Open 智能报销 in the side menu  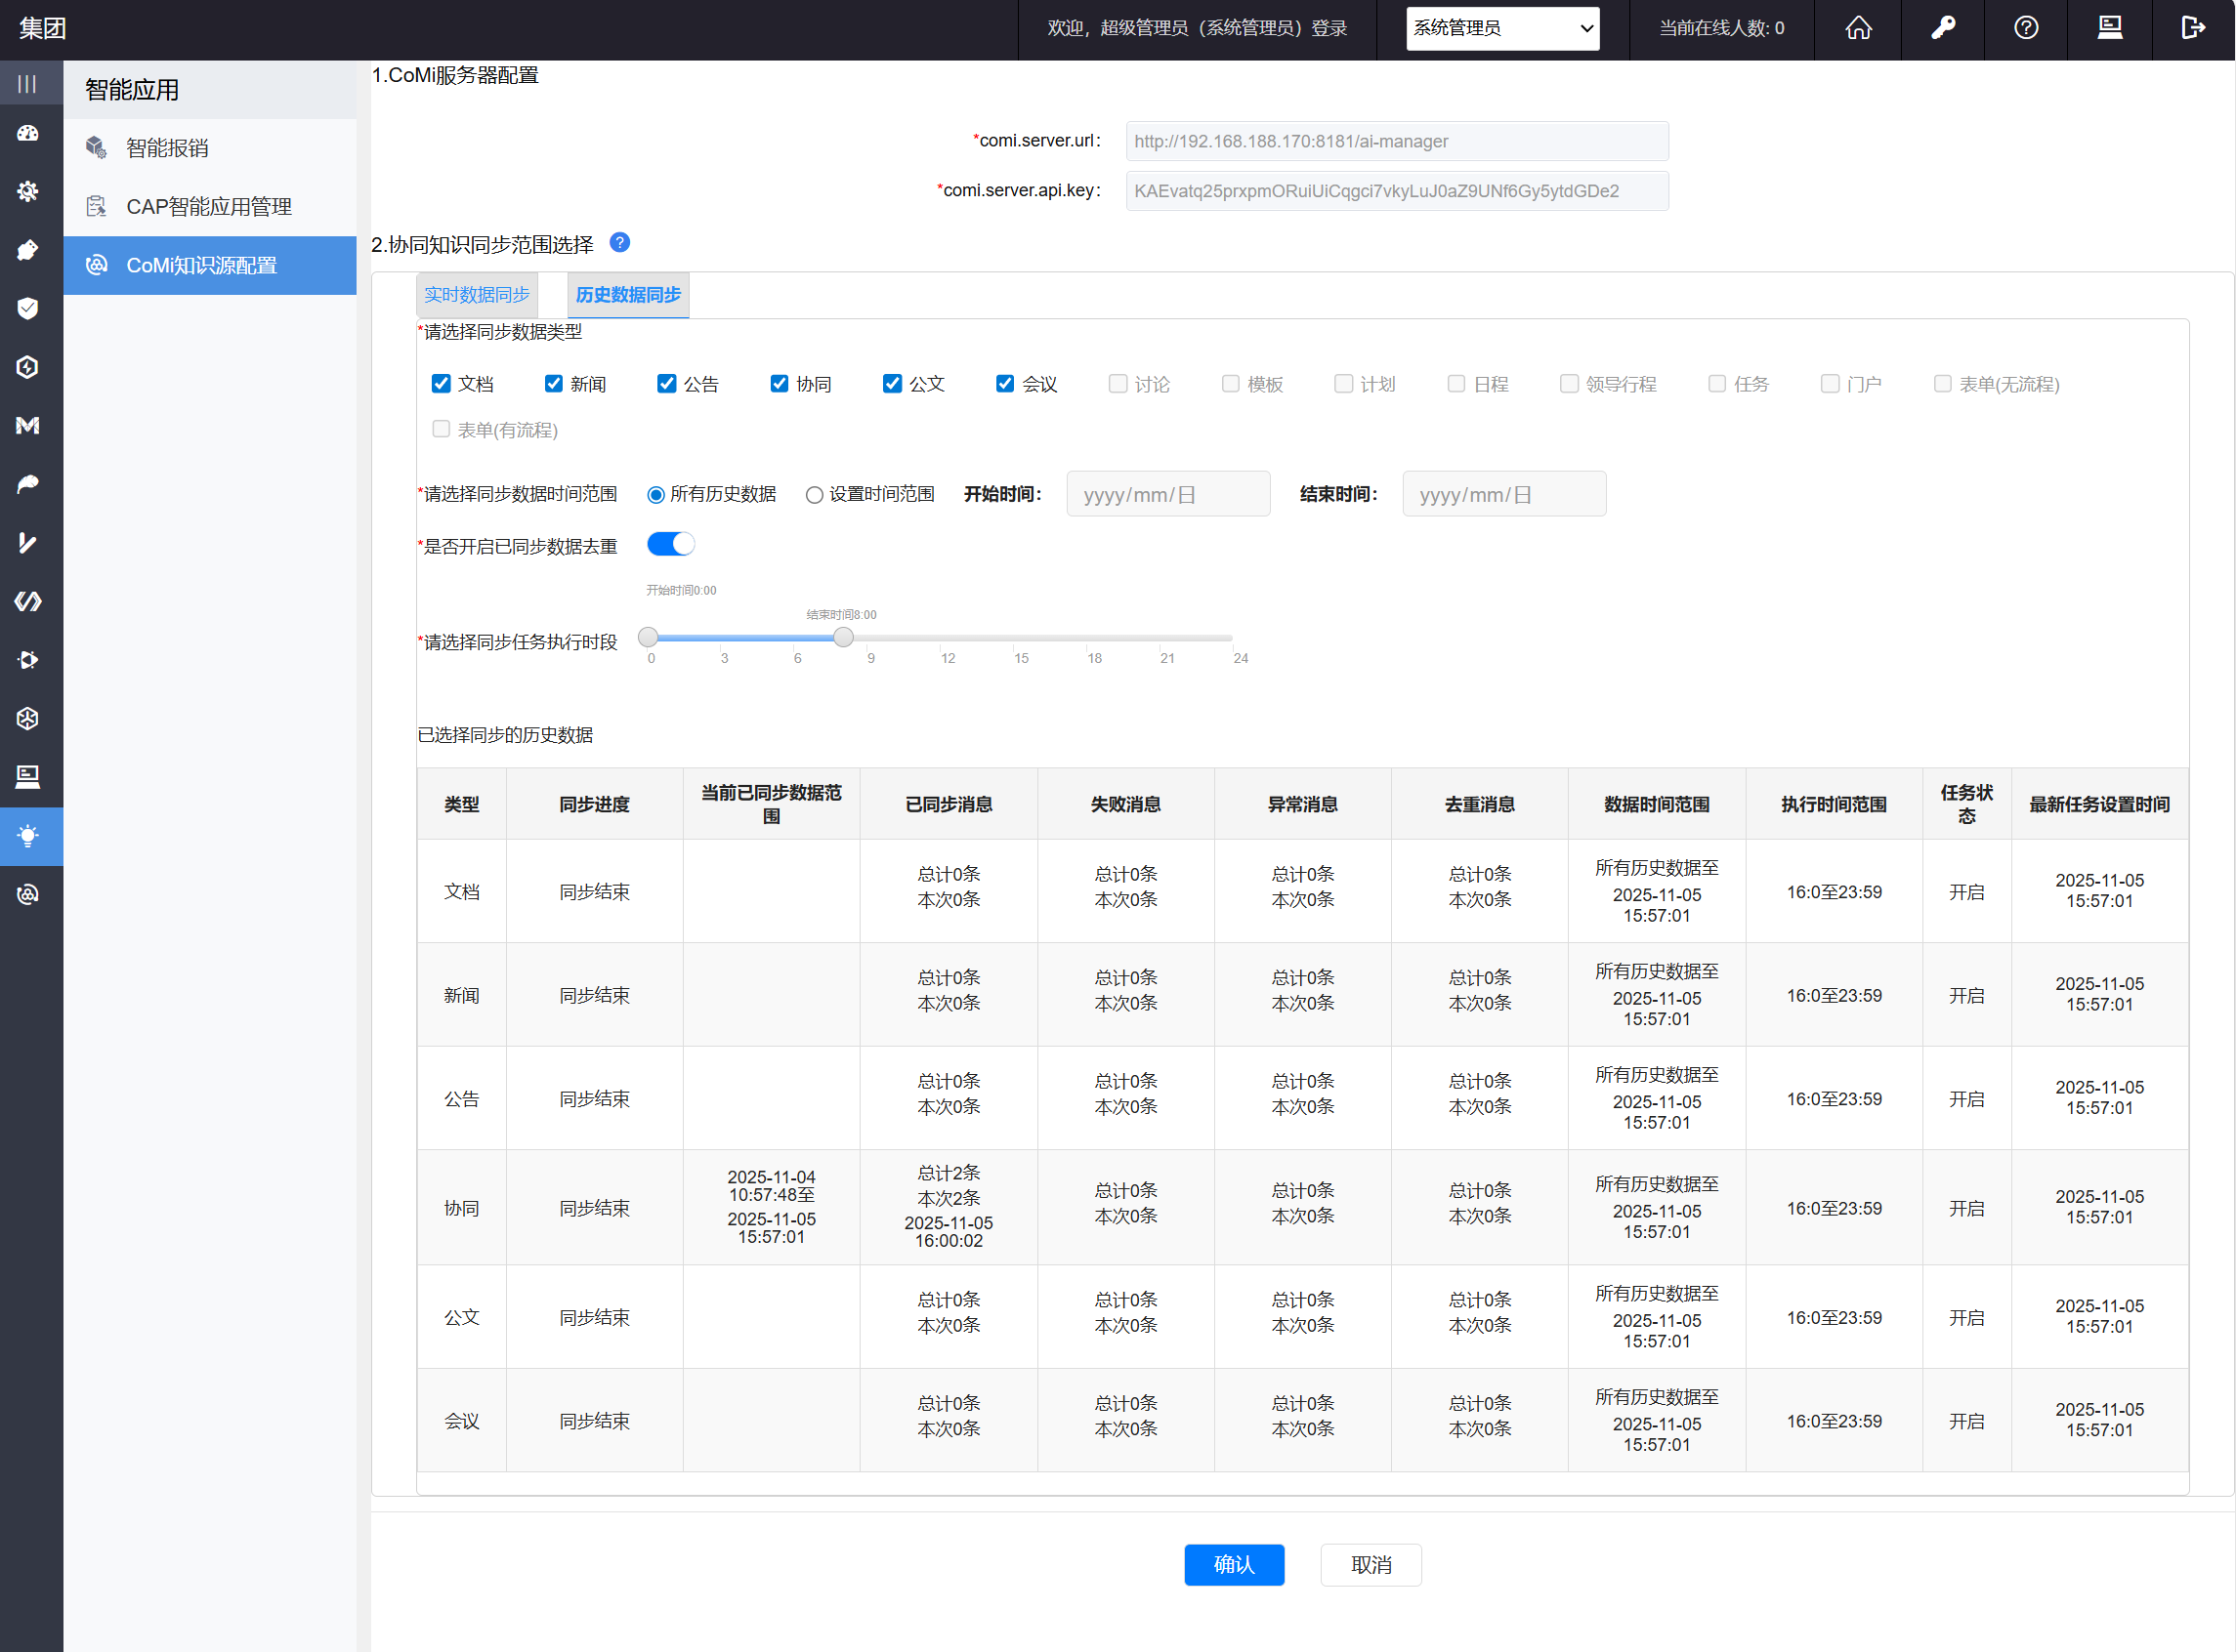click(167, 148)
